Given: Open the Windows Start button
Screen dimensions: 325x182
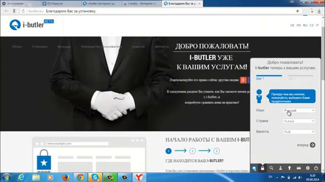Looking at the screenshot, I should click(x=6, y=177).
